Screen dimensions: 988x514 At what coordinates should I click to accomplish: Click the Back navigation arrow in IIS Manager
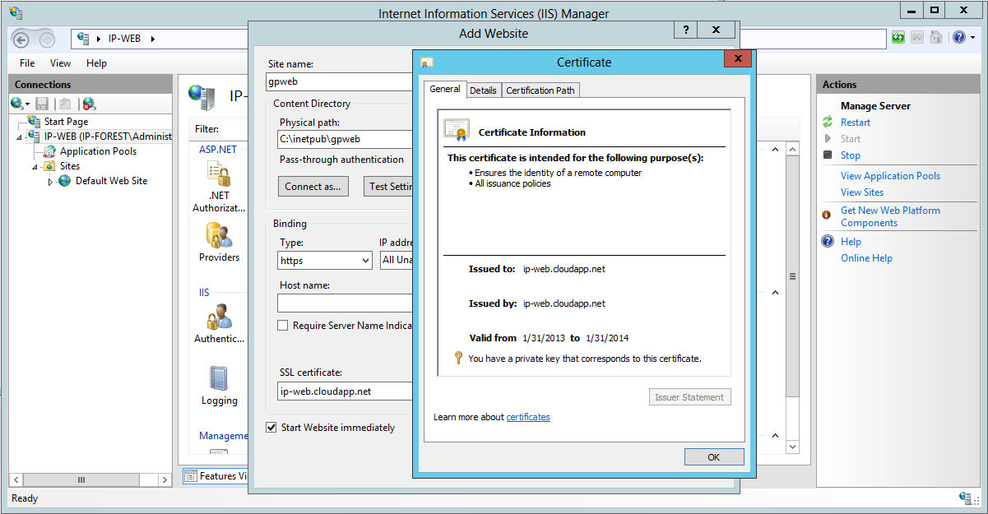pos(23,39)
